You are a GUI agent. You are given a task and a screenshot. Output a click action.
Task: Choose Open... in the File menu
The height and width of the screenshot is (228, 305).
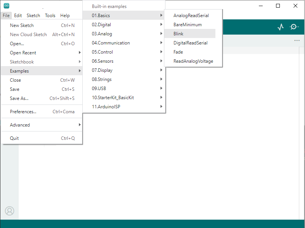coord(42,44)
